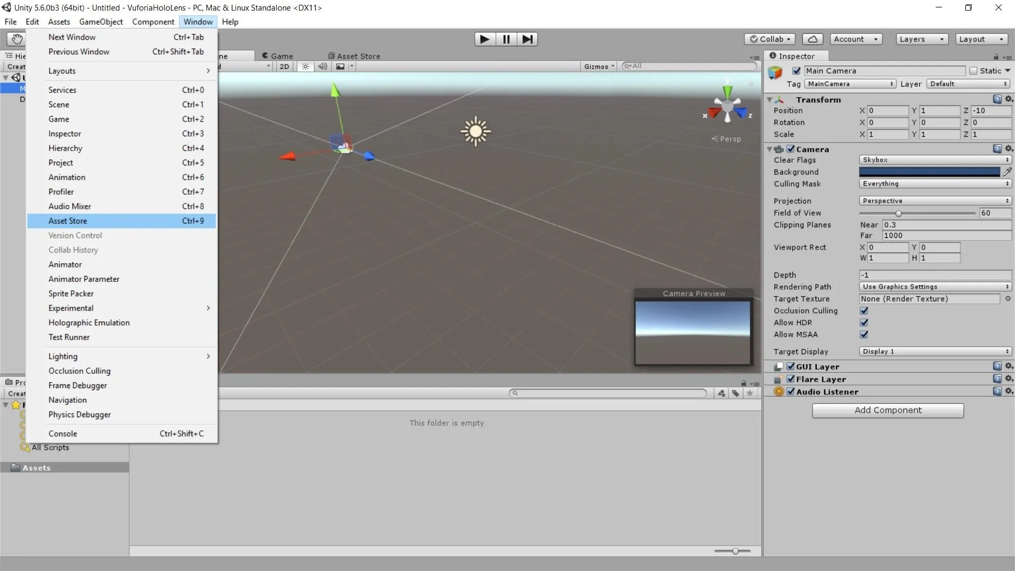Select the Hand tool icon
This screenshot has width=1015, height=571.
point(17,39)
